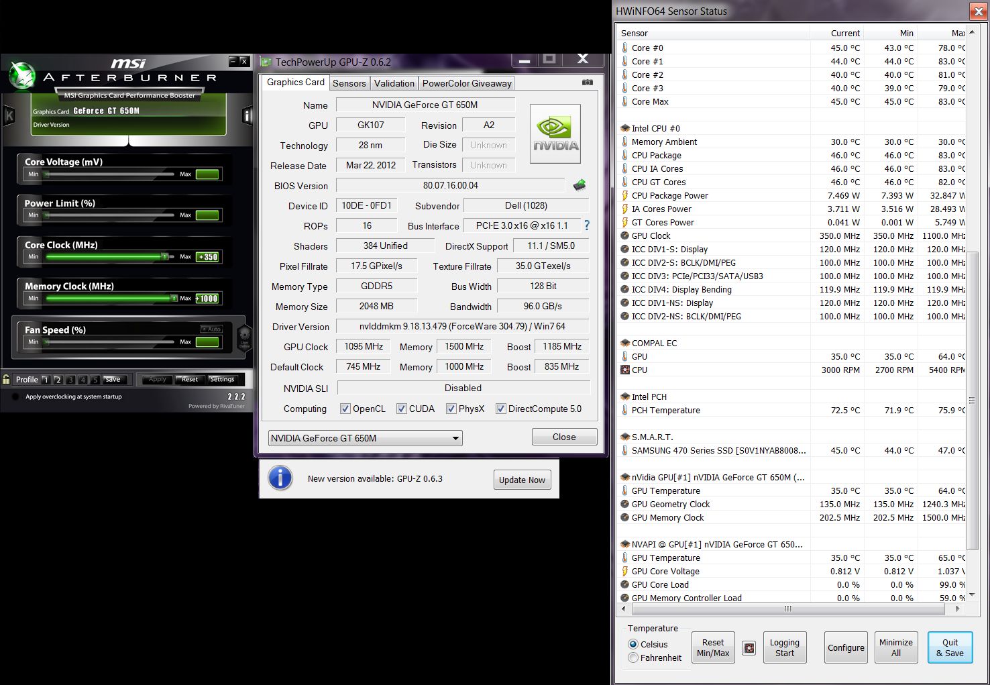Click the Afterburner Reset button
The width and height of the screenshot is (990, 685).
pos(190,380)
